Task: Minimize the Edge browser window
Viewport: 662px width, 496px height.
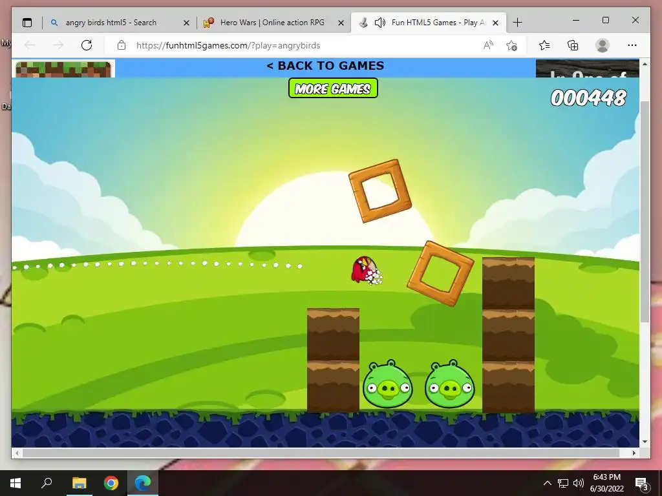Action: [576, 20]
